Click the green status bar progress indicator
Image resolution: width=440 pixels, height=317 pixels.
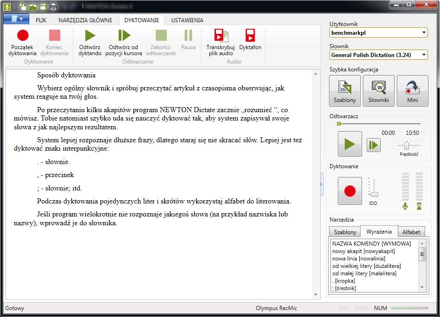(410, 308)
